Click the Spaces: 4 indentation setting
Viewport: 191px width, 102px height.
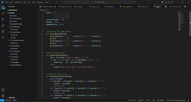pyautogui.click(x=141, y=100)
